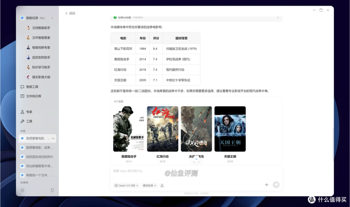Click the send message button

coord(276,185)
